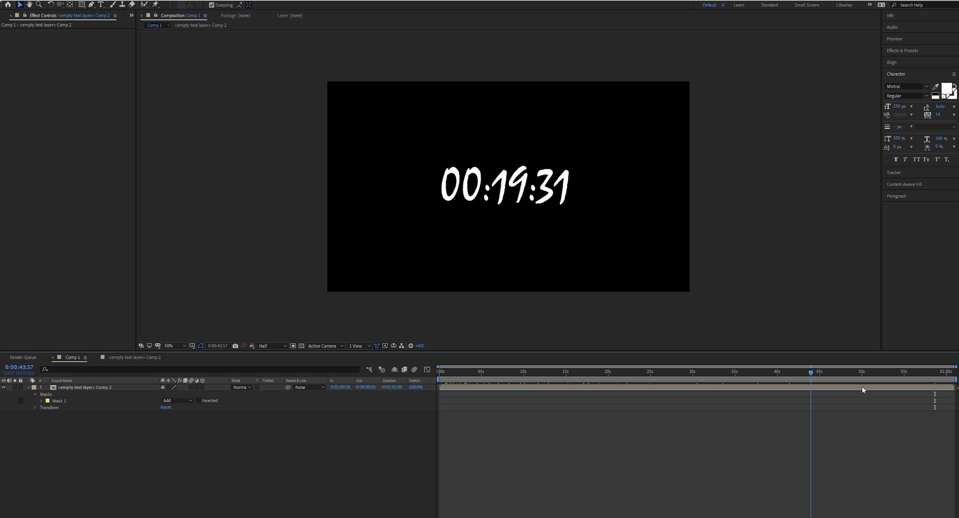Select the Brush tool
Image resolution: width=959 pixels, height=518 pixels.
coord(112,4)
